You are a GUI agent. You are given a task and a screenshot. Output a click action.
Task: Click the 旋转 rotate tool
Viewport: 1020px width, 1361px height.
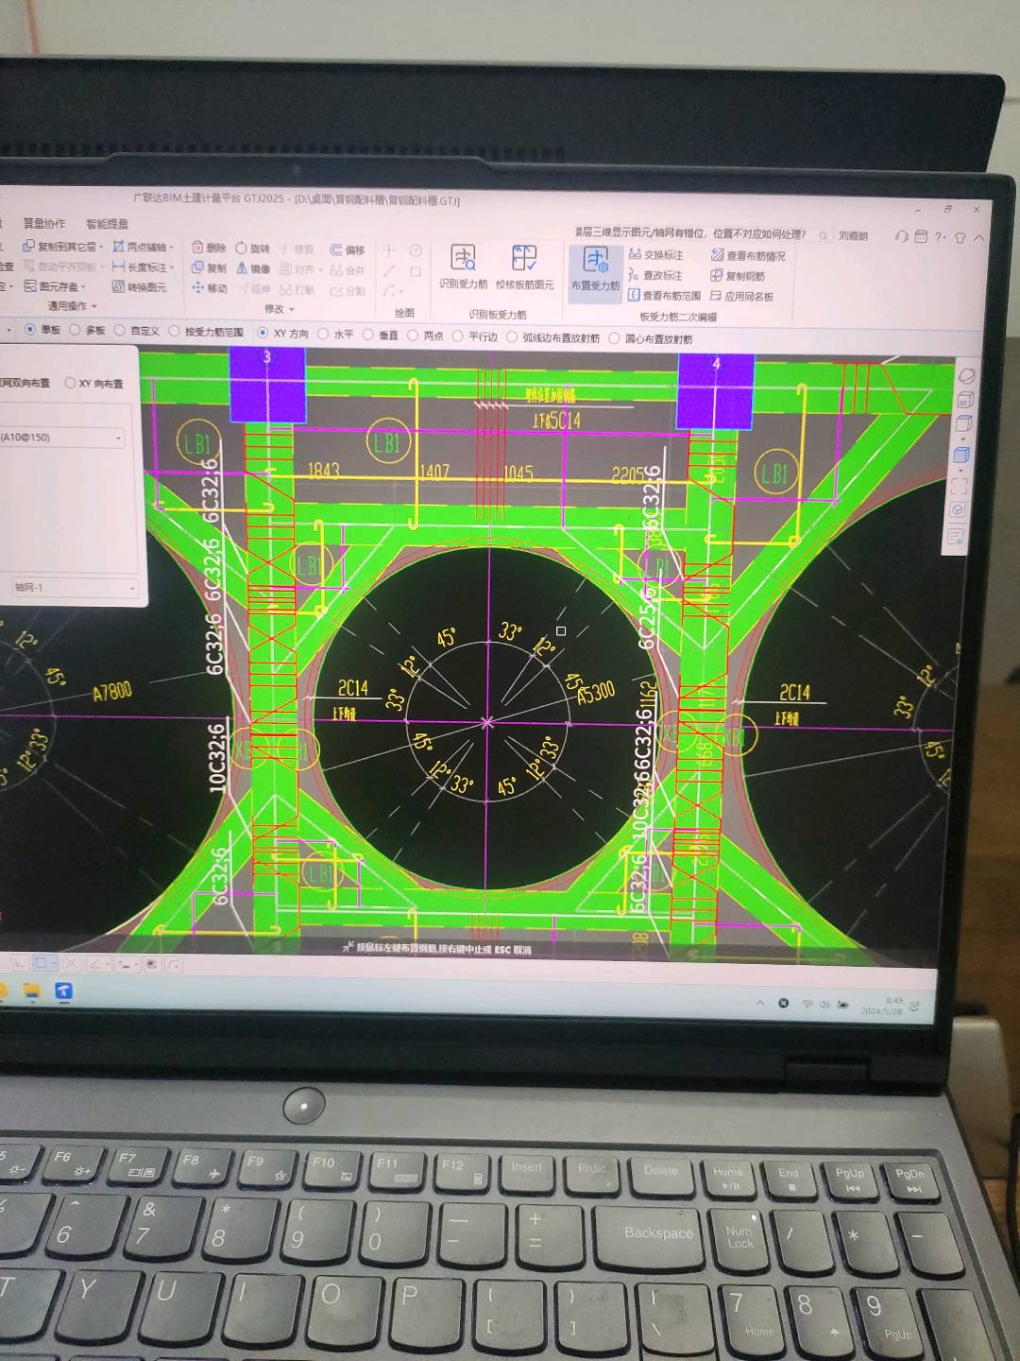click(x=253, y=248)
